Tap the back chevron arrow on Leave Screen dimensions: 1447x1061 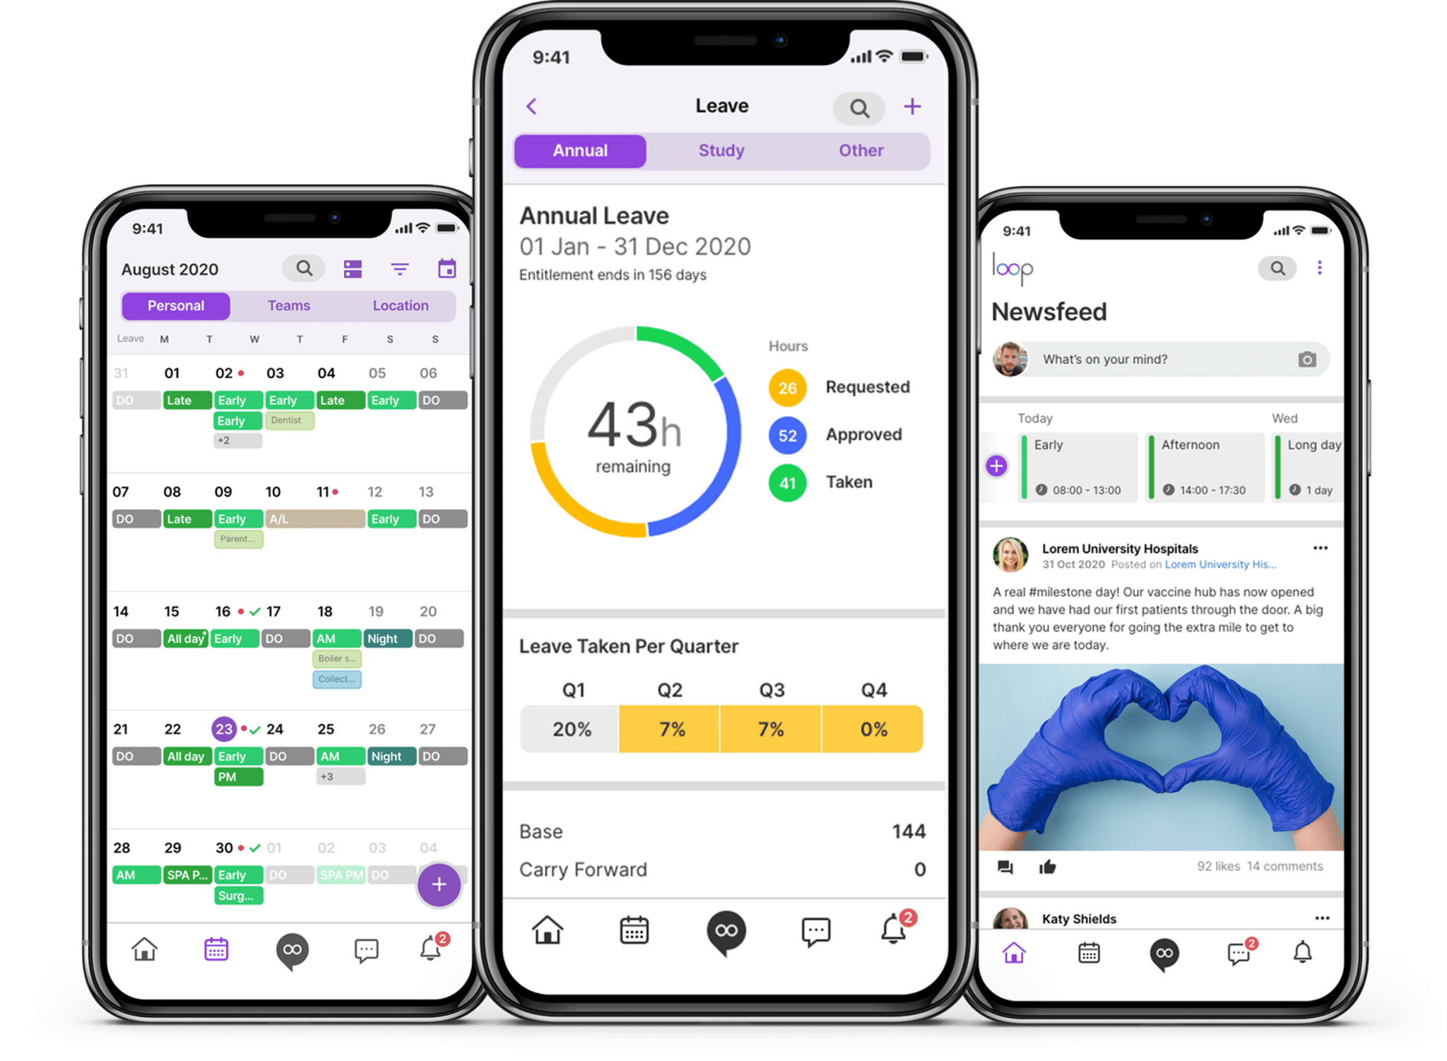531,105
